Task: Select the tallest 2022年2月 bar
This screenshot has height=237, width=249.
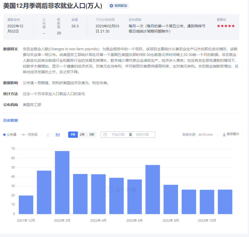Action: pos(62,183)
